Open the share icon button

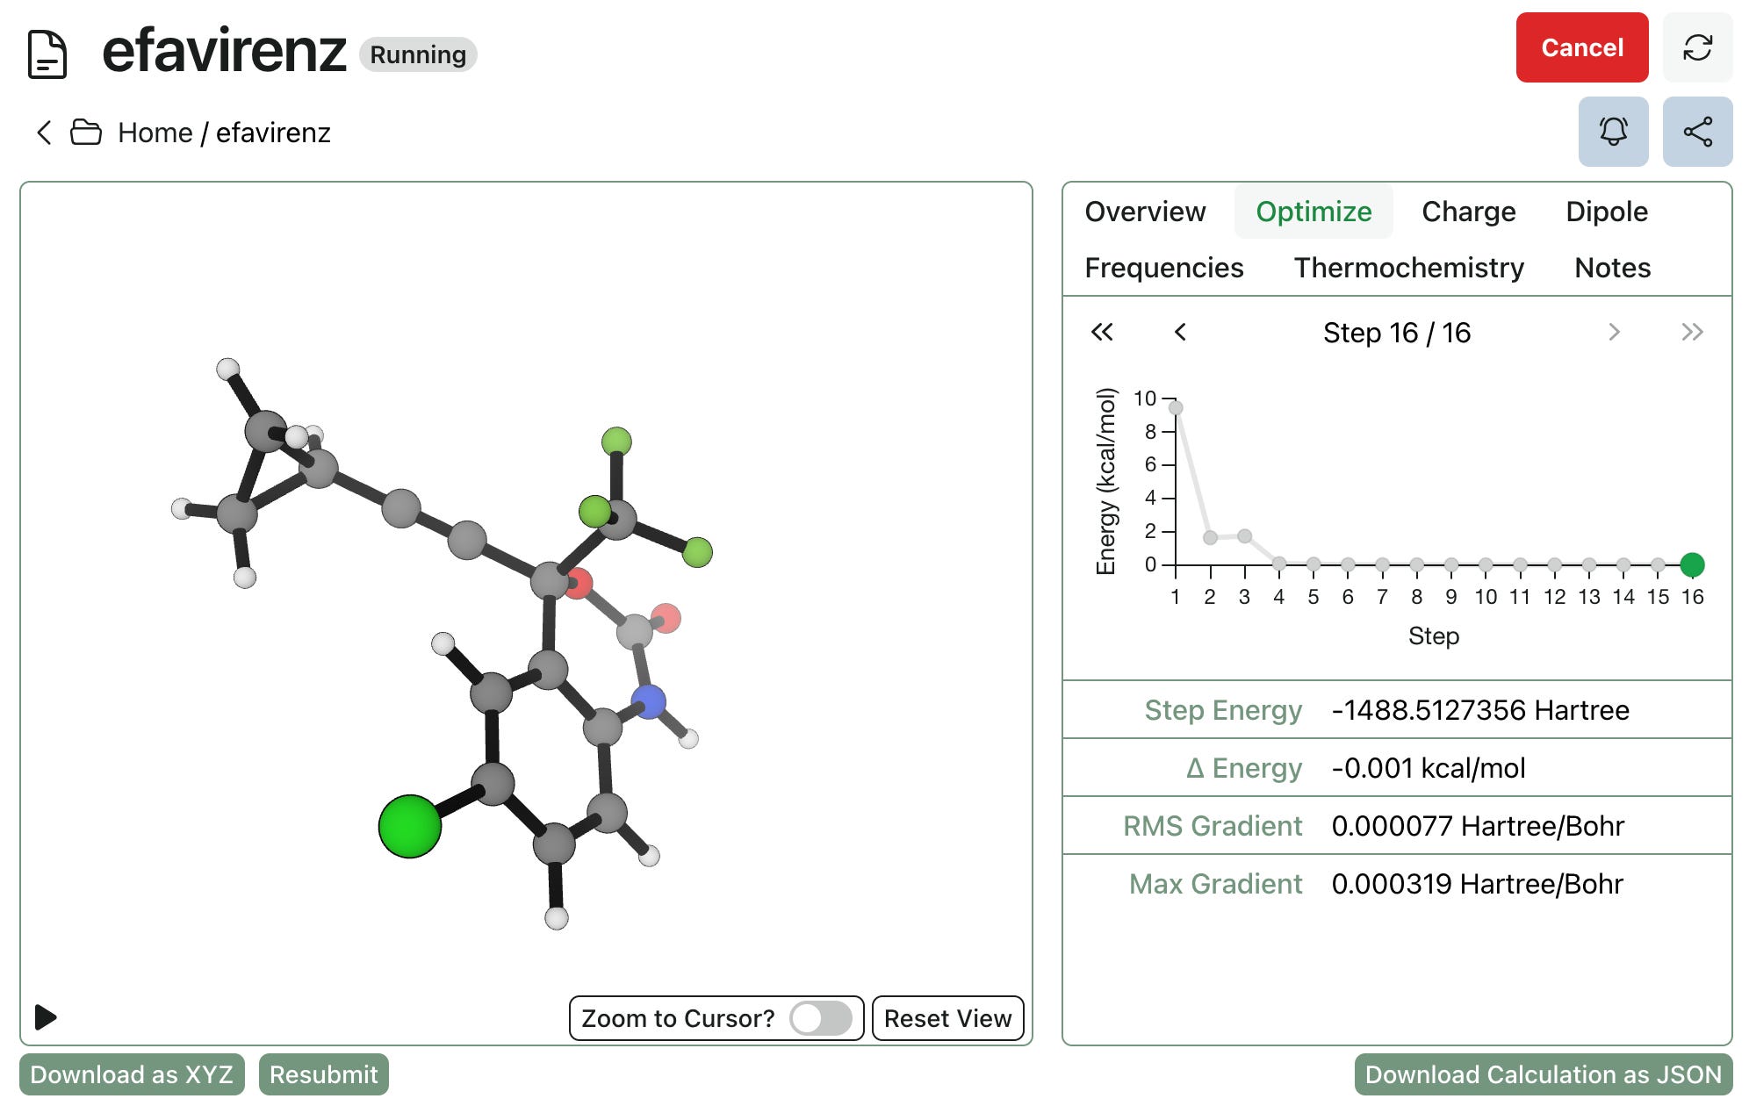[x=1696, y=132]
